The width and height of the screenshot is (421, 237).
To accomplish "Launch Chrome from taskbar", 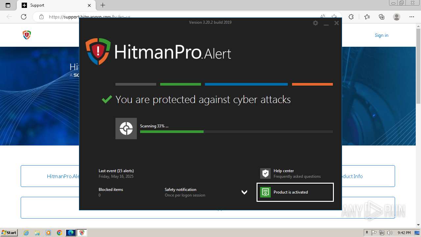I will point(60,233).
